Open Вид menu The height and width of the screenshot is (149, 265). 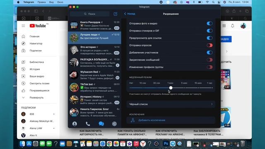pos(51,2)
